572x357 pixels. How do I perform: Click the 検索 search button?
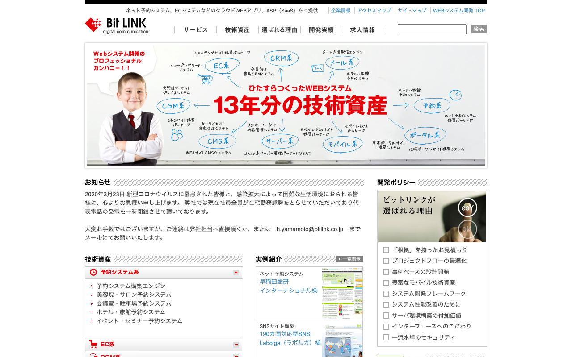[479, 29]
